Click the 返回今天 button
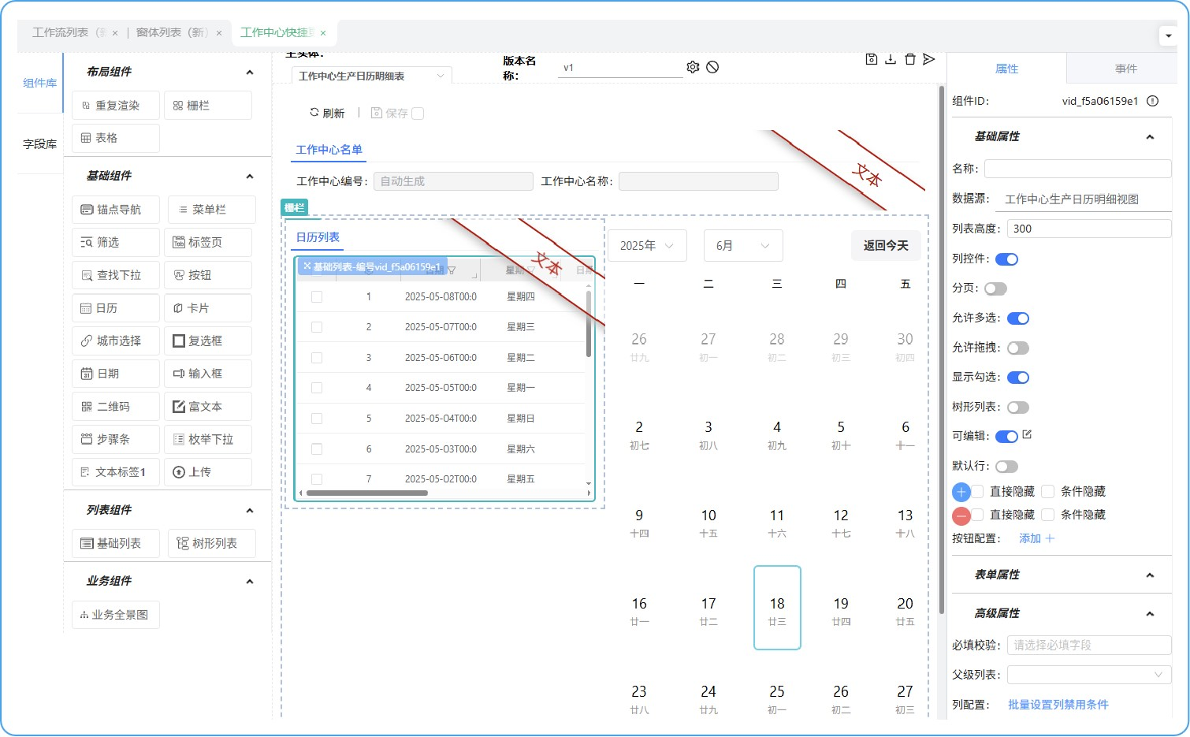 point(886,246)
